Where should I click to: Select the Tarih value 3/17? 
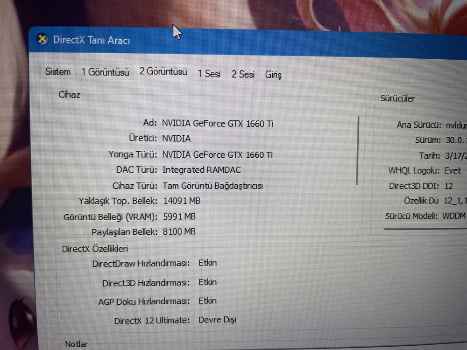click(456, 156)
